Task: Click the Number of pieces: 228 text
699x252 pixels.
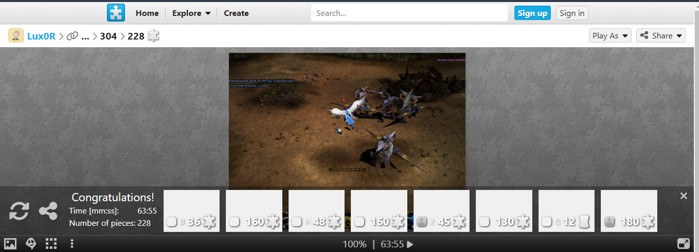Action: pyautogui.click(x=110, y=223)
